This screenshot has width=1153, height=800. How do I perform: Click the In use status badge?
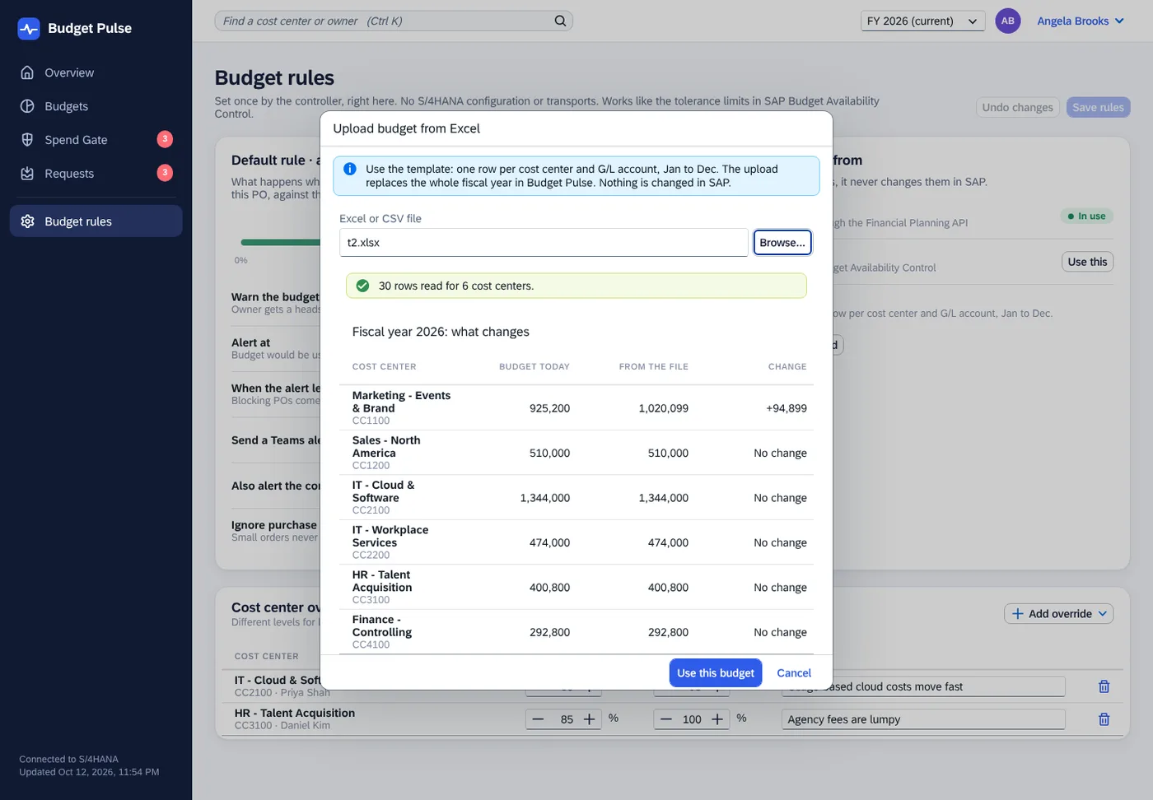pos(1087,216)
